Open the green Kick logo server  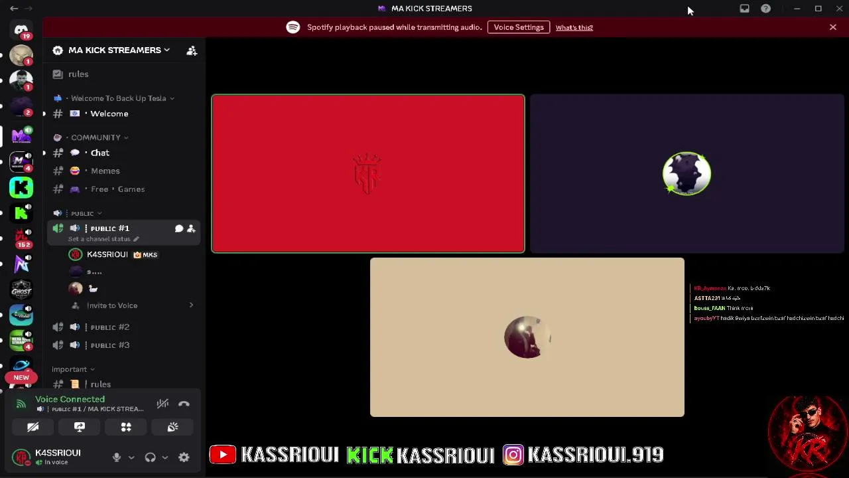[21, 188]
